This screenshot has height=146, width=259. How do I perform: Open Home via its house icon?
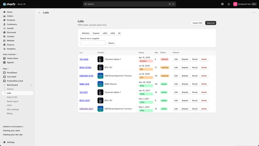(5, 12)
